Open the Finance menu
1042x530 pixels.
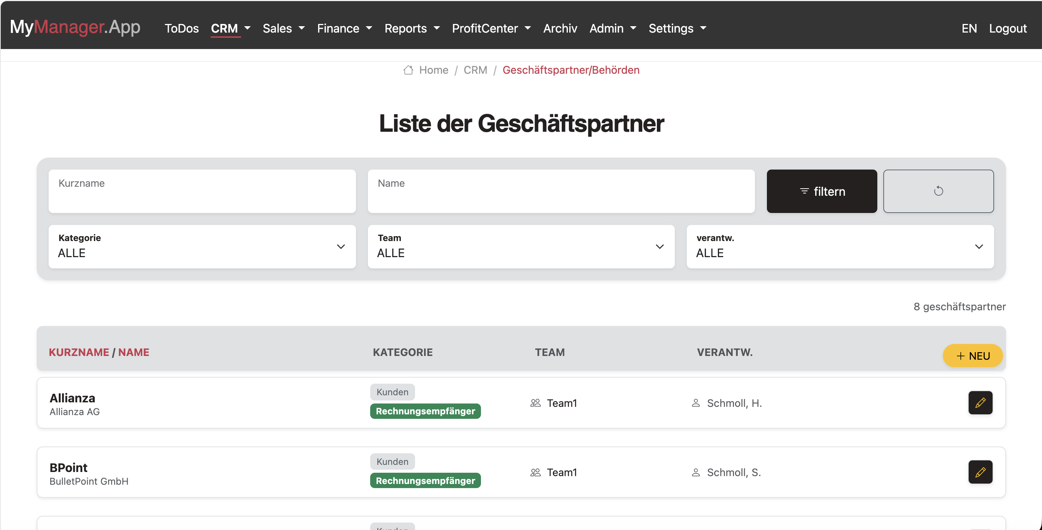coord(344,28)
